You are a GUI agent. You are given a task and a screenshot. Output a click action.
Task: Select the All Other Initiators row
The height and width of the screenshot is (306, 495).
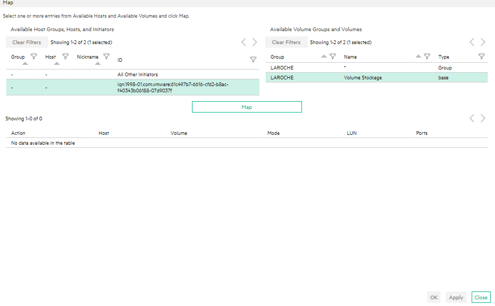(x=133, y=75)
